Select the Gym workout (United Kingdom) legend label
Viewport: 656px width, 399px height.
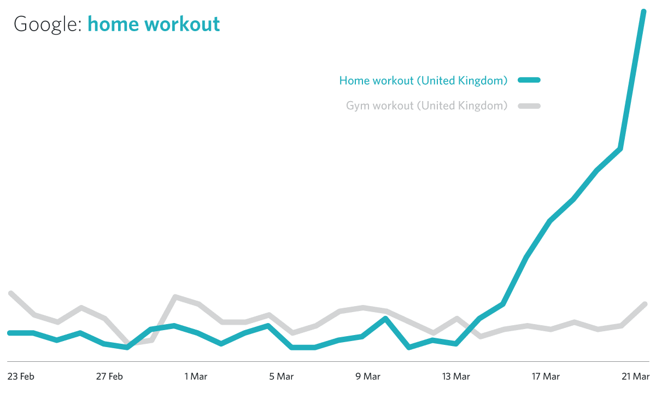pos(426,105)
